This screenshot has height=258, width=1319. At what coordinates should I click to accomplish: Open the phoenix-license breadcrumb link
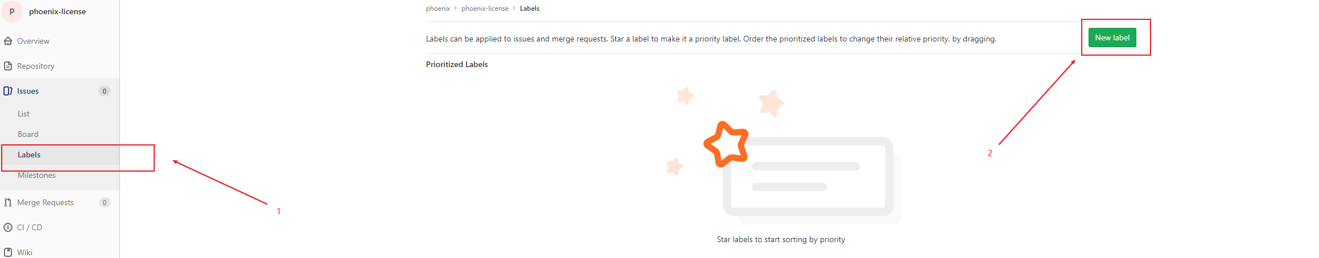(x=485, y=9)
